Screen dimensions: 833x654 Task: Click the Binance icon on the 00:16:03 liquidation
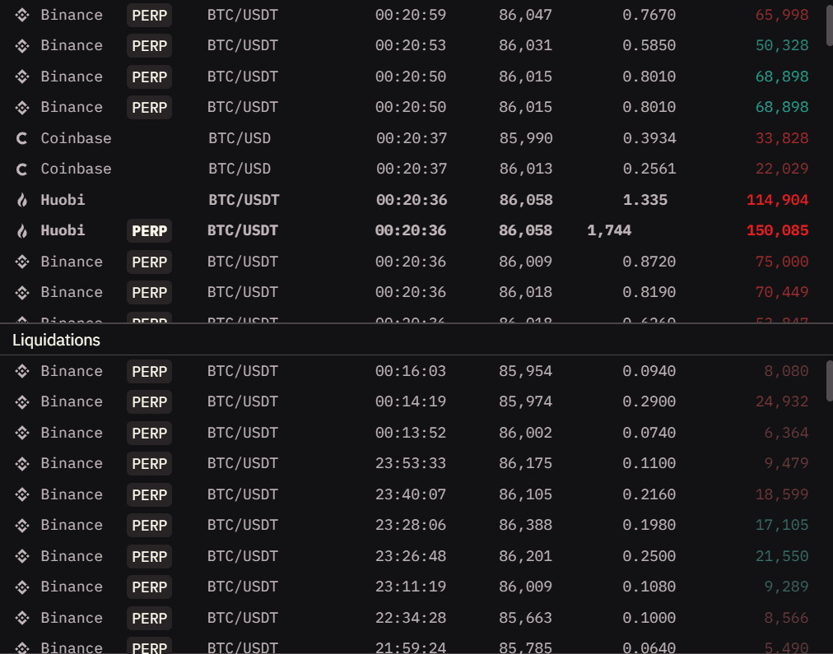(x=21, y=371)
